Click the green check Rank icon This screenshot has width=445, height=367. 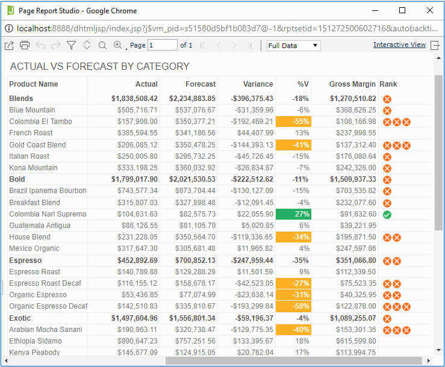click(x=387, y=214)
